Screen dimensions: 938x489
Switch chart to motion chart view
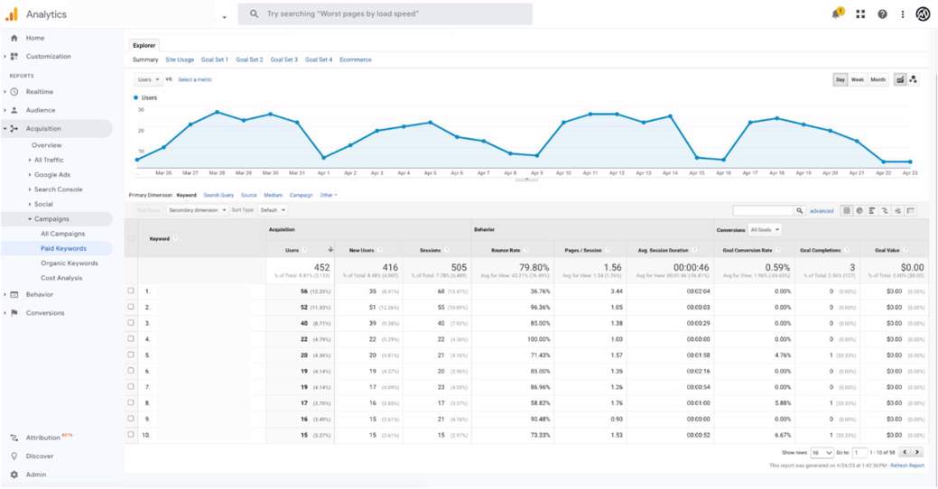[914, 79]
